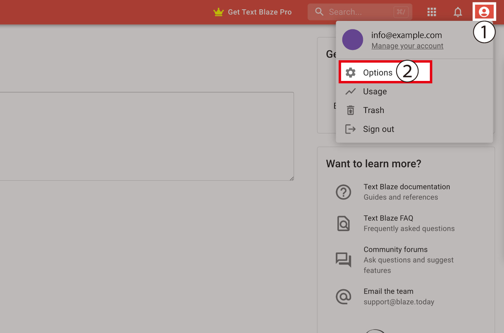
Task: Click the info@example.com account email
Action: (406, 35)
